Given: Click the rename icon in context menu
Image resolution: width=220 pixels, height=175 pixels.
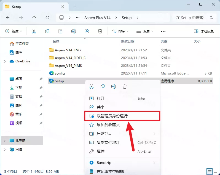Looking at the screenshot, I should coord(114,86).
